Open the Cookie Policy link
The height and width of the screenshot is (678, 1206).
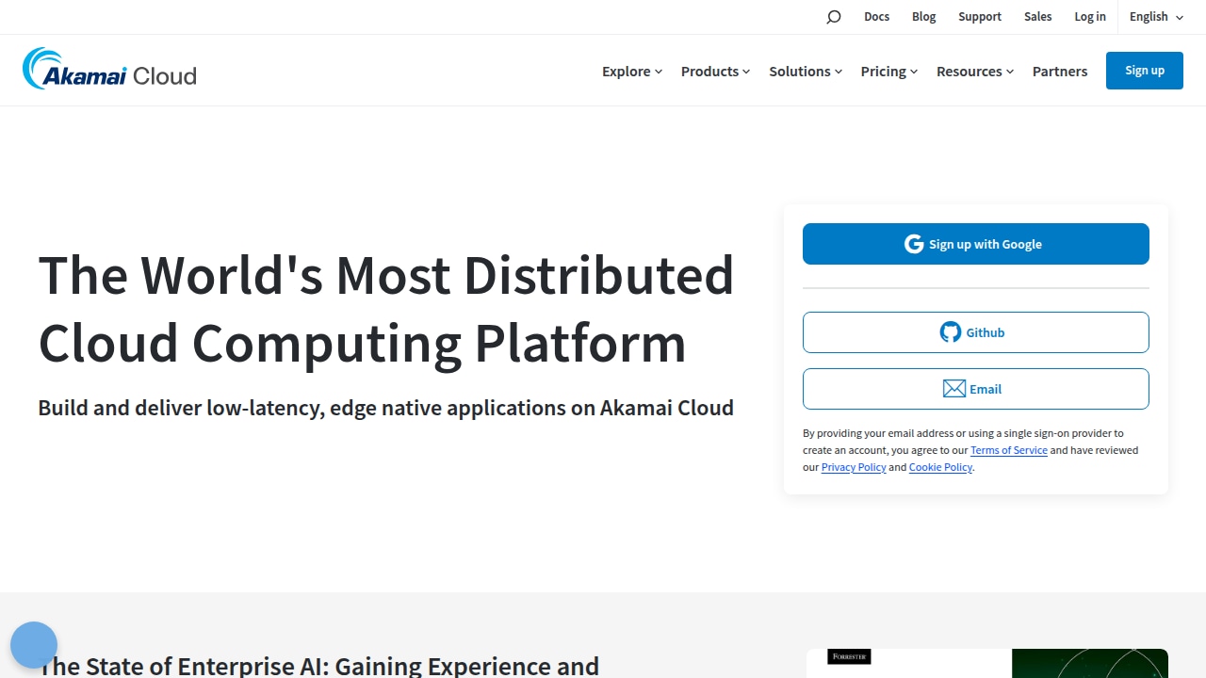point(940,467)
